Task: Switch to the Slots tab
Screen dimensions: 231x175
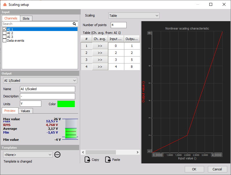Action: click(x=26, y=19)
